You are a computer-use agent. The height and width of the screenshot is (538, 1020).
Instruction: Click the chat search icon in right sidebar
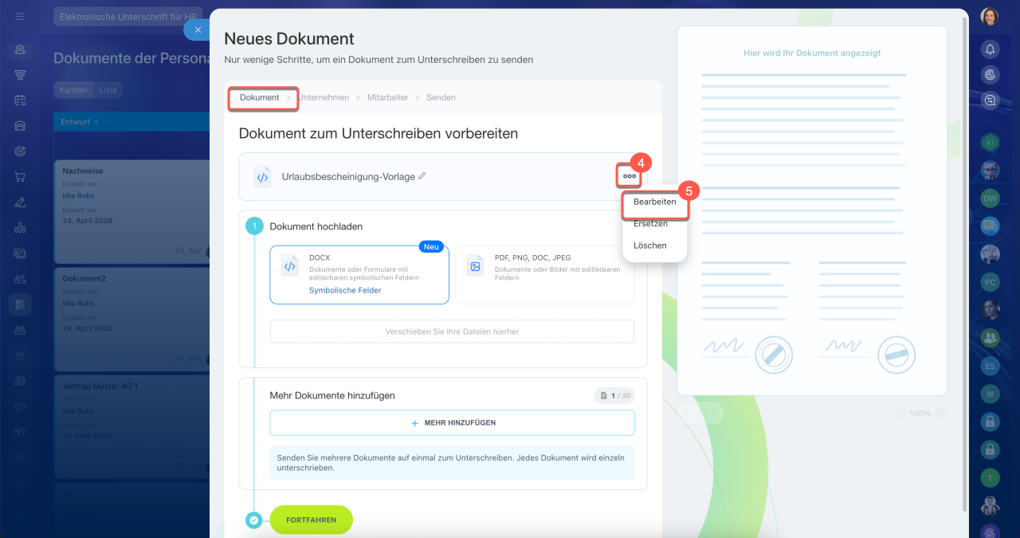[990, 100]
